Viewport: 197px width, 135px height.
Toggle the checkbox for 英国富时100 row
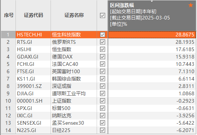[x=103, y=71]
